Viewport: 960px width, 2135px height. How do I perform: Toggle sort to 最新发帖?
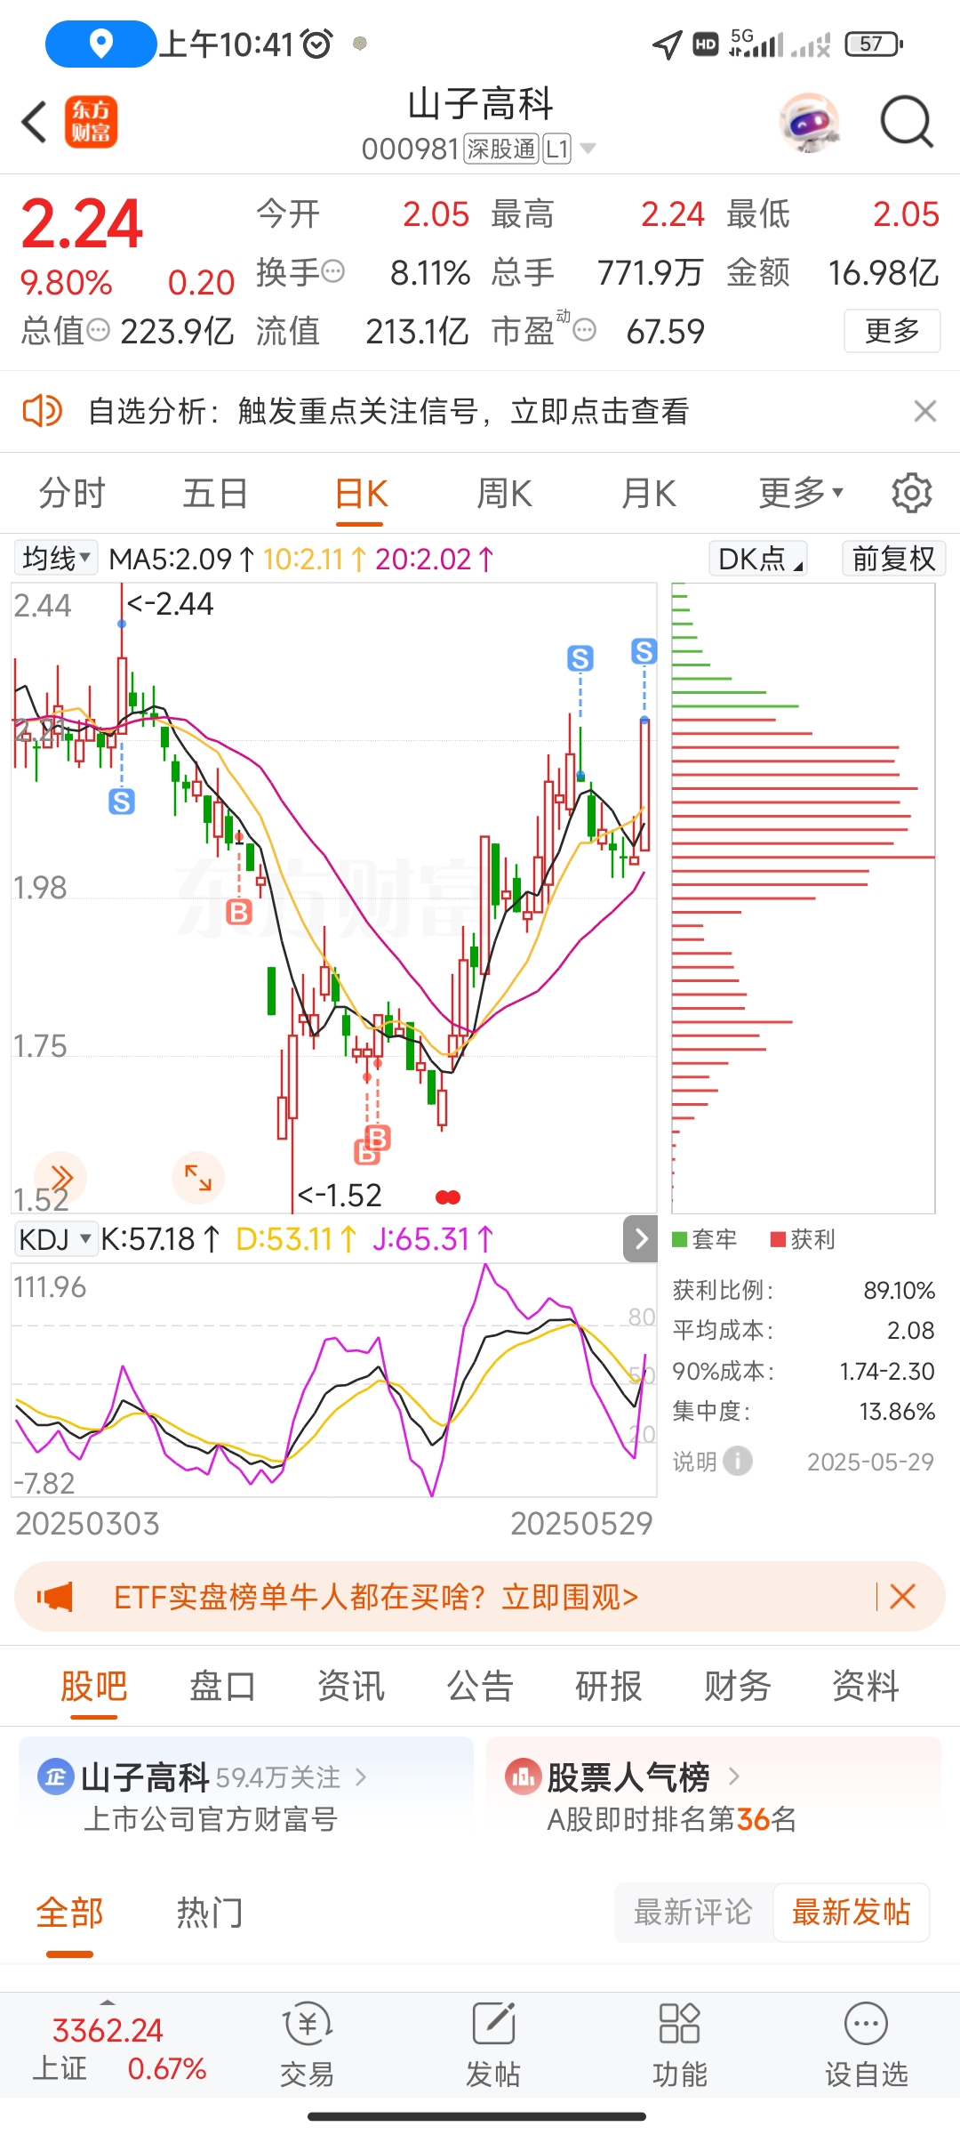point(851,1912)
